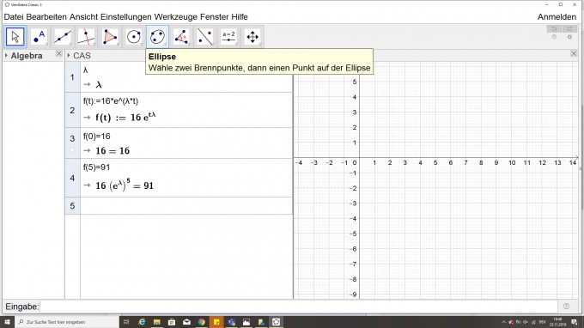Click into the Eingabe input bar

pyautogui.click(x=298, y=307)
